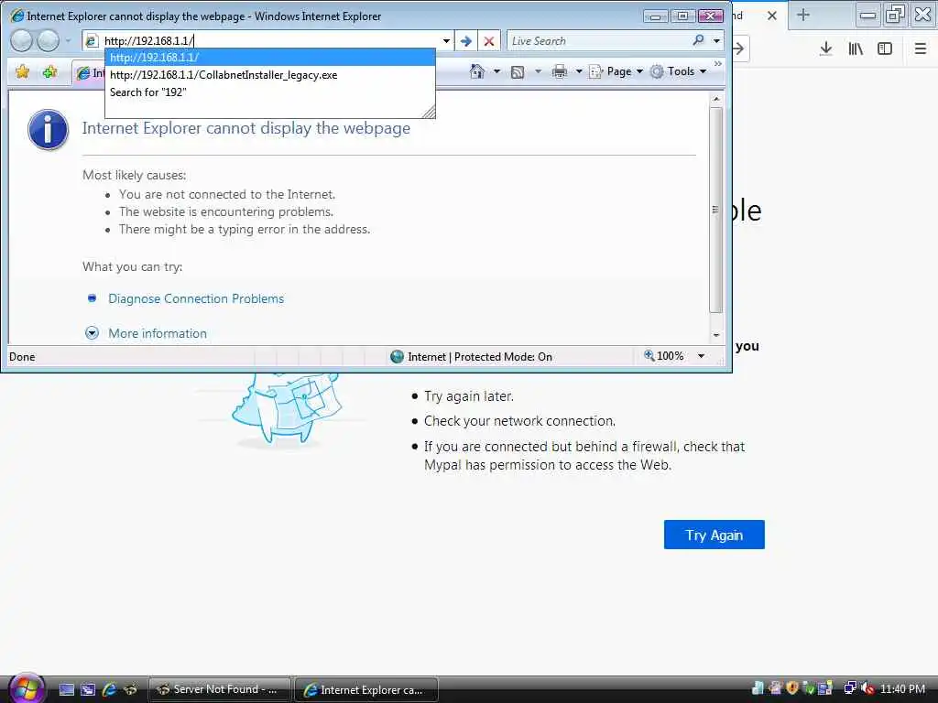Open the Home button dropdown arrow
938x703 pixels.
[496, 71]
